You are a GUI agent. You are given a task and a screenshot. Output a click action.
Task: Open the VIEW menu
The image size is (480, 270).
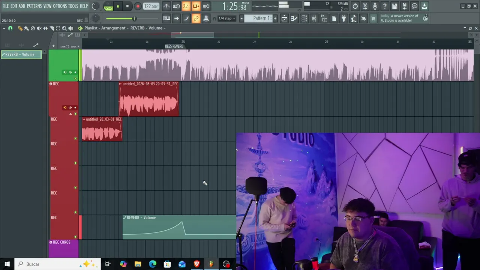coord(47,6)
